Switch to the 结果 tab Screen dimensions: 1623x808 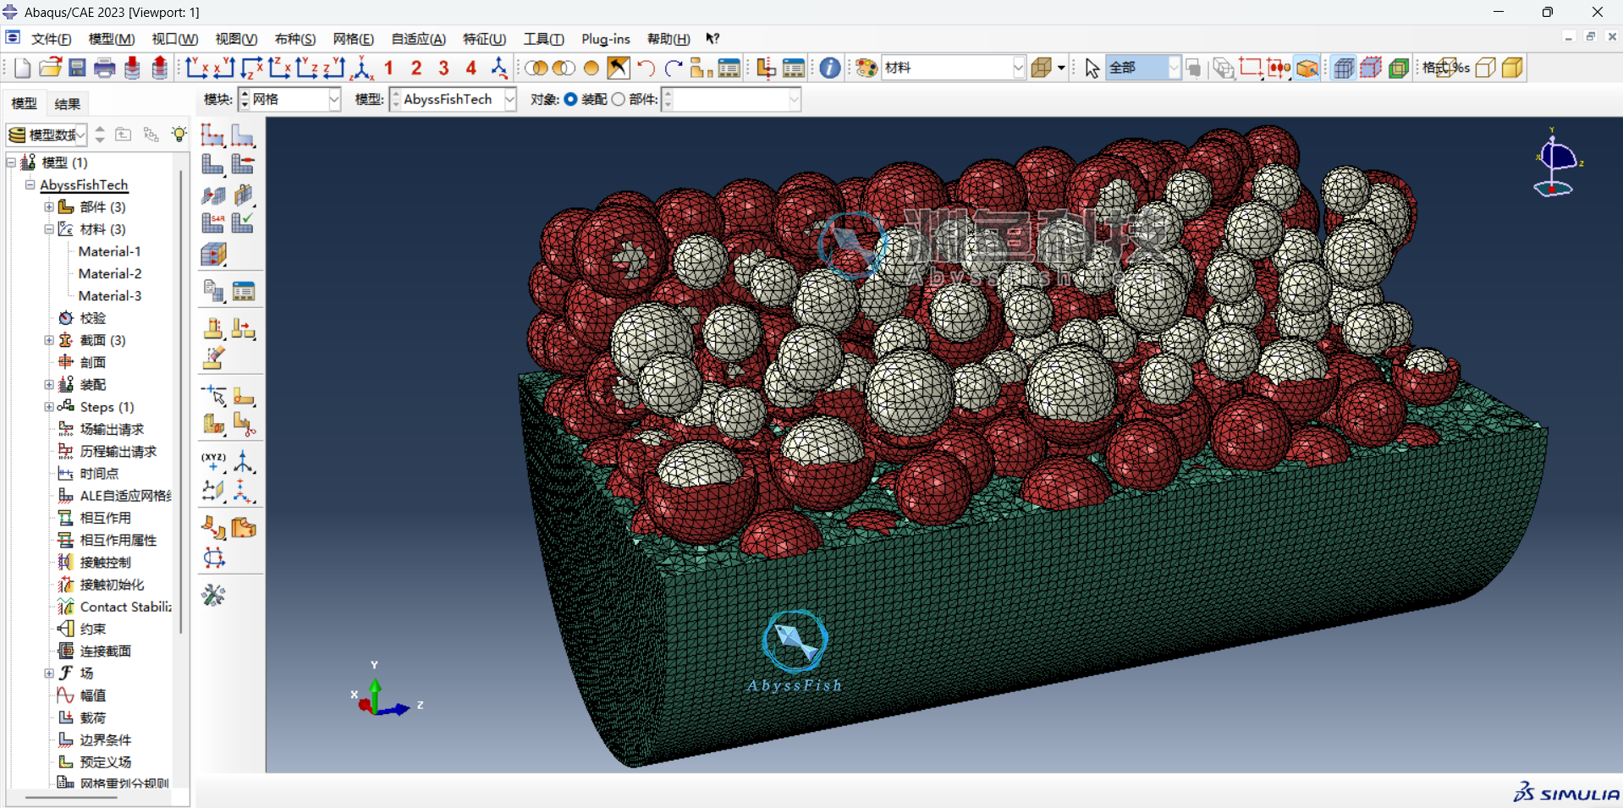(x=68, y=104)
